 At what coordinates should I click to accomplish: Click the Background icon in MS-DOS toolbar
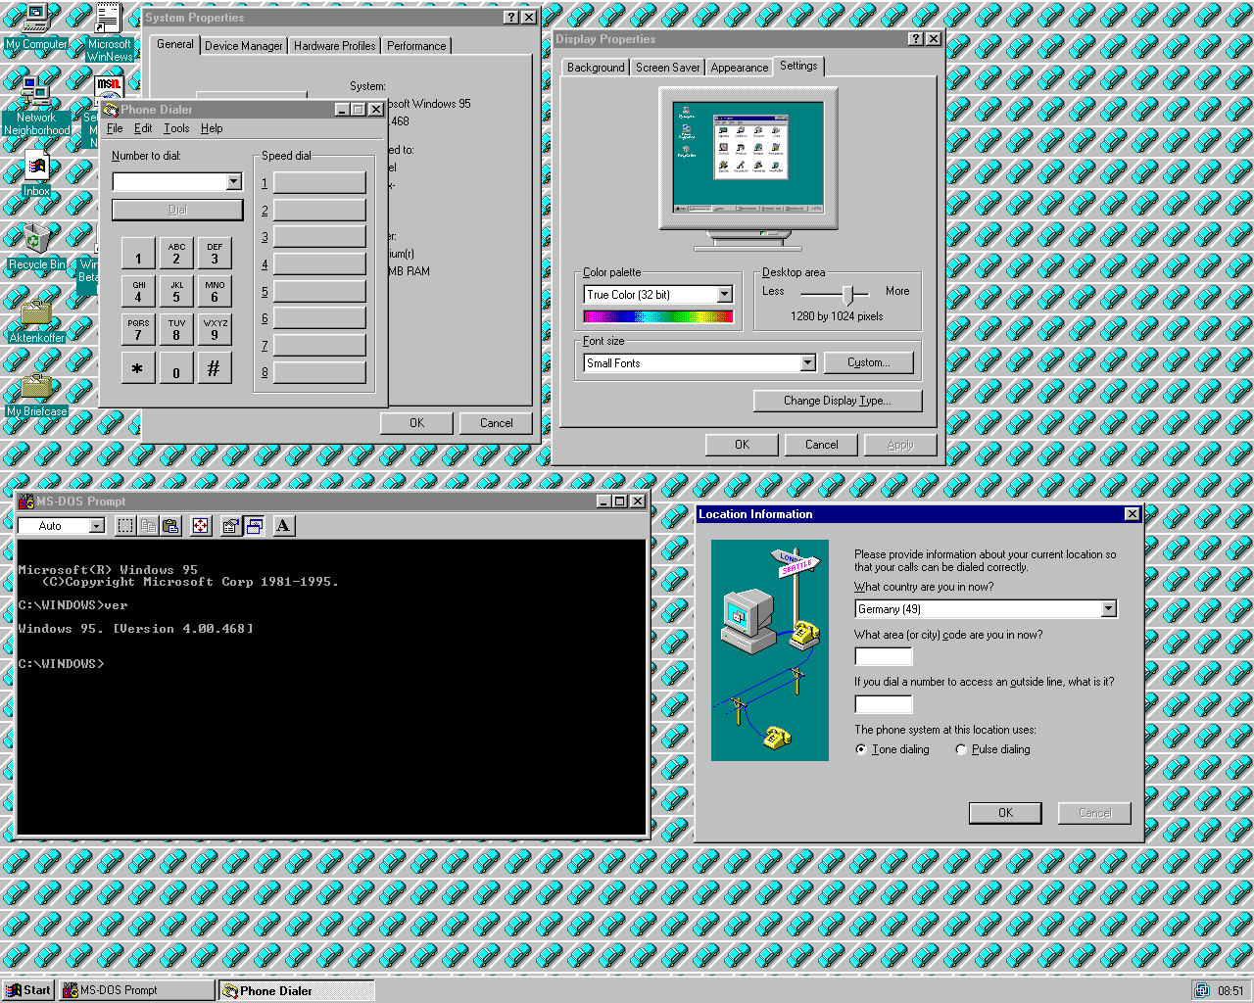coord(254,526)
